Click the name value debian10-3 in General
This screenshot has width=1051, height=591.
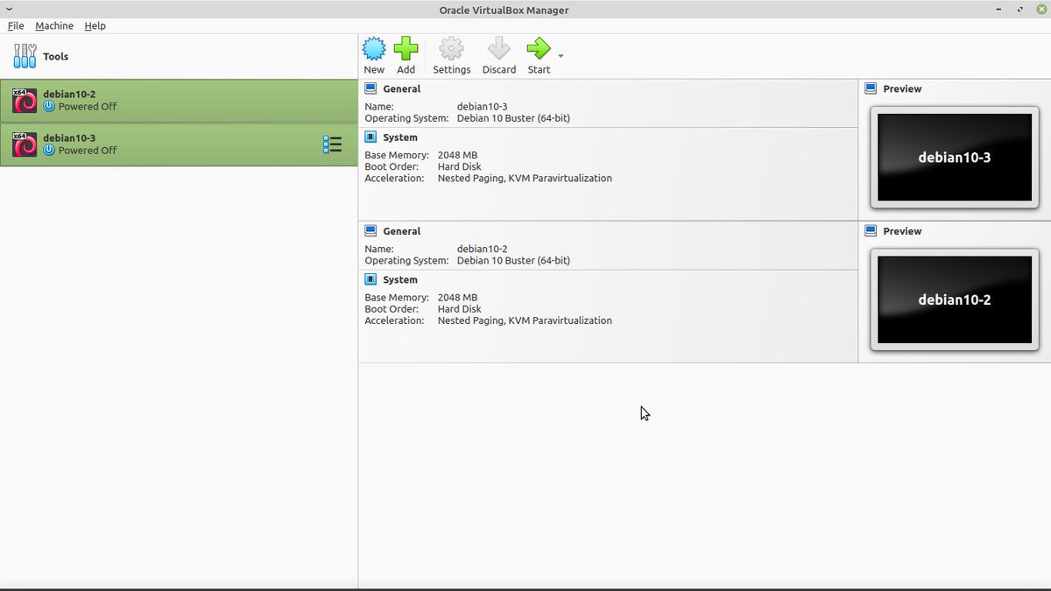point(482,107)
